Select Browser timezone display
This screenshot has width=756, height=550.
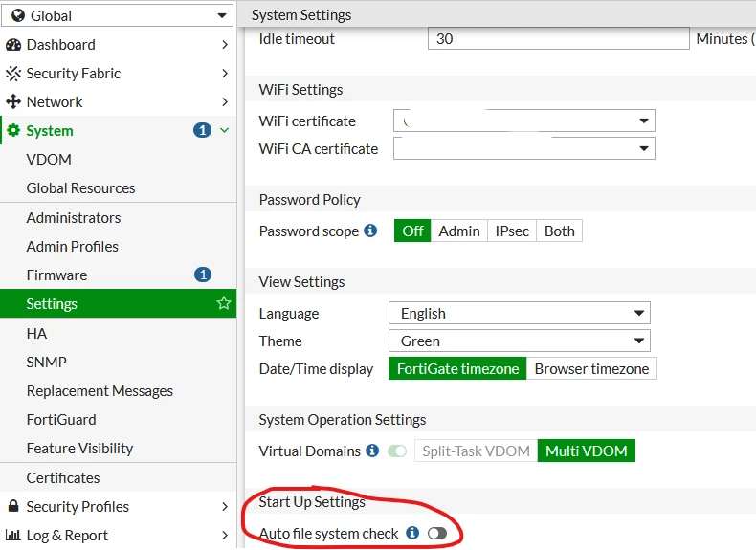[x=591, y=369]
